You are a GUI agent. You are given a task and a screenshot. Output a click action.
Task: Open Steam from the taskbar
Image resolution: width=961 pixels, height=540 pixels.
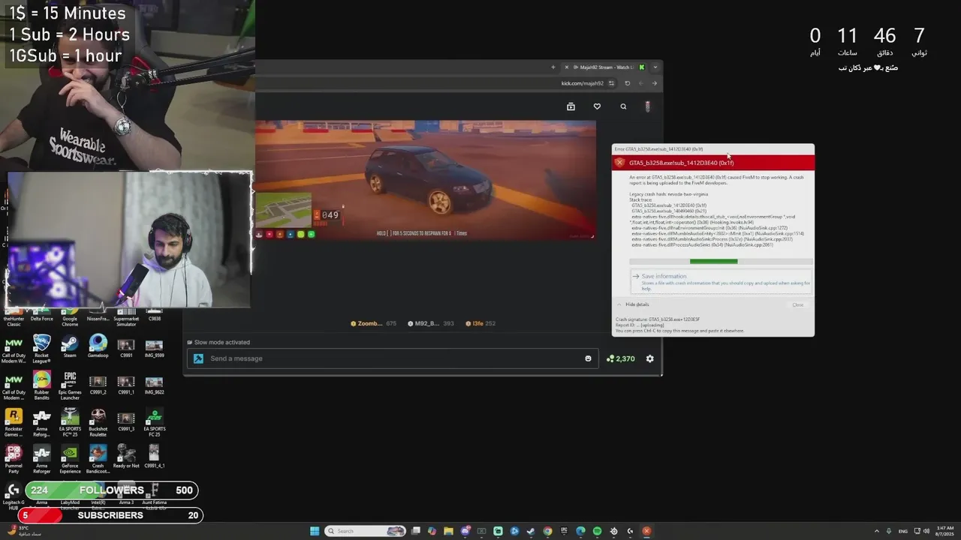point(531,531)
